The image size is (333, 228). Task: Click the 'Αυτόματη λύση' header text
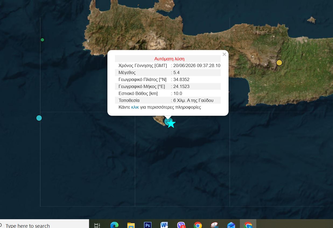pos(169,59)
